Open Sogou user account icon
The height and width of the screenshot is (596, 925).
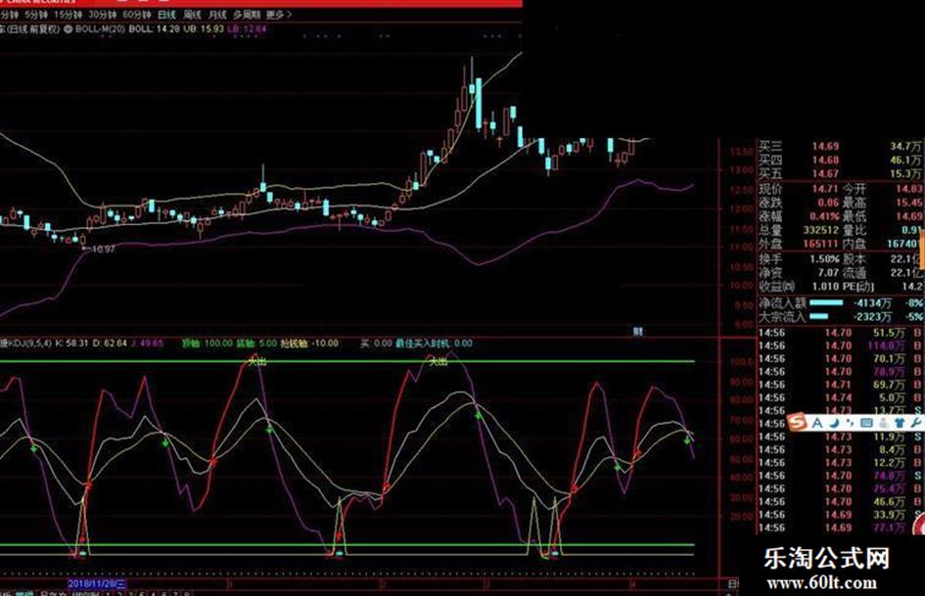[x=883, y=423]
